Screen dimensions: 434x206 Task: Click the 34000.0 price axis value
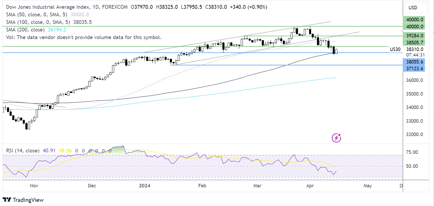pyautogui.click(x=414, y=108)
